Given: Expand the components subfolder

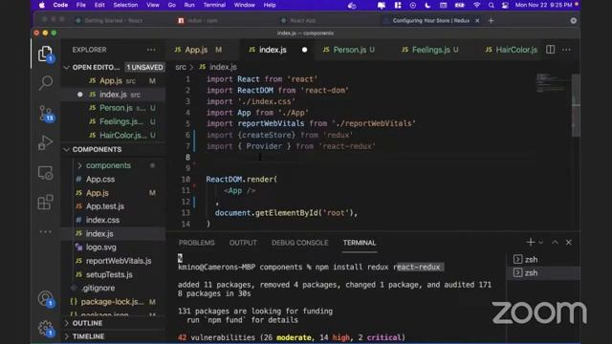Looking at the screenshot, I should point(79,165).
